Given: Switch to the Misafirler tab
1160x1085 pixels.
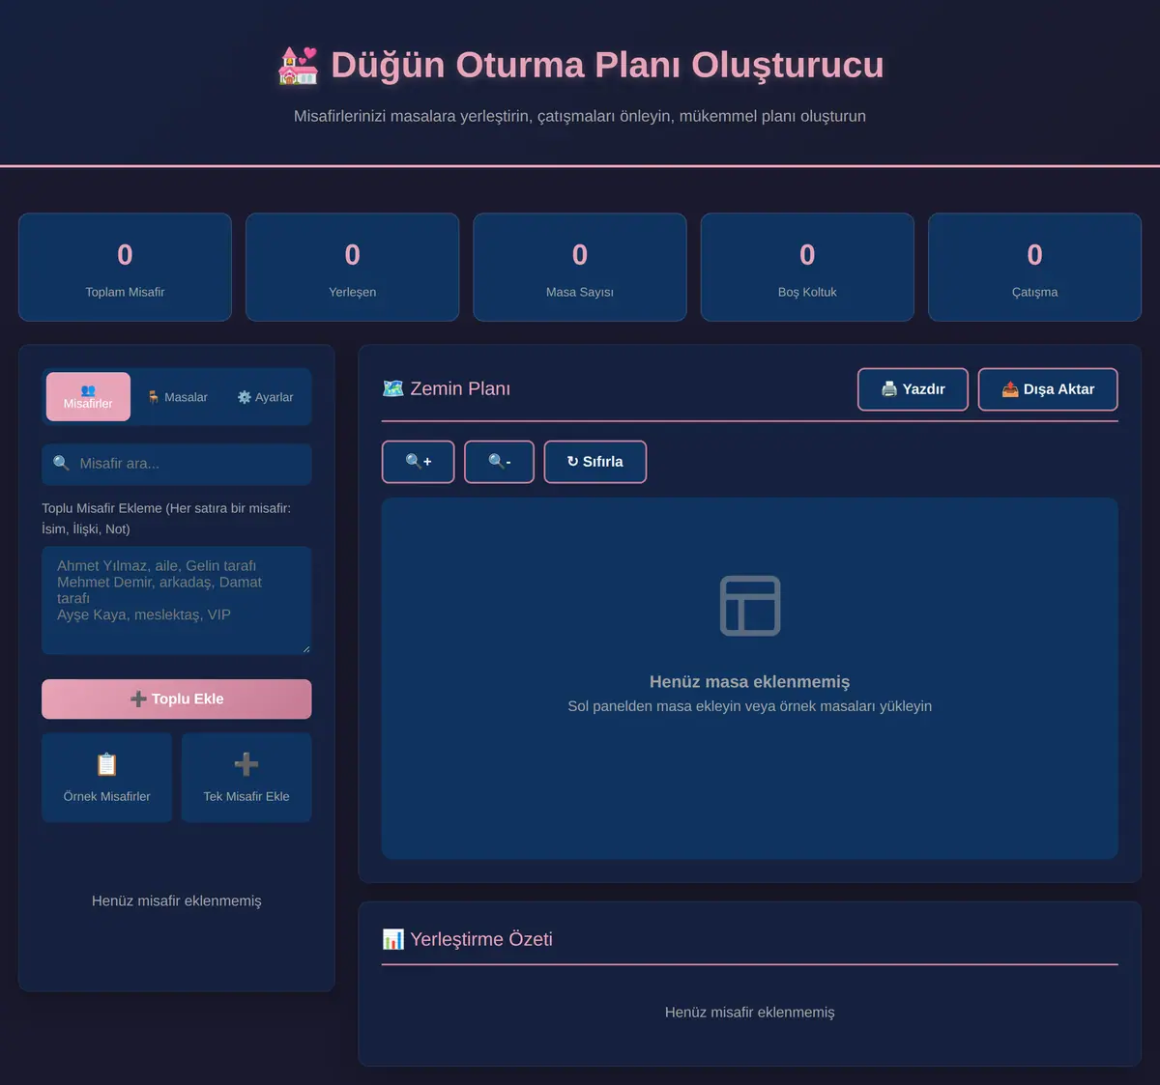Looking at the screenshot, I should point(88,396).
